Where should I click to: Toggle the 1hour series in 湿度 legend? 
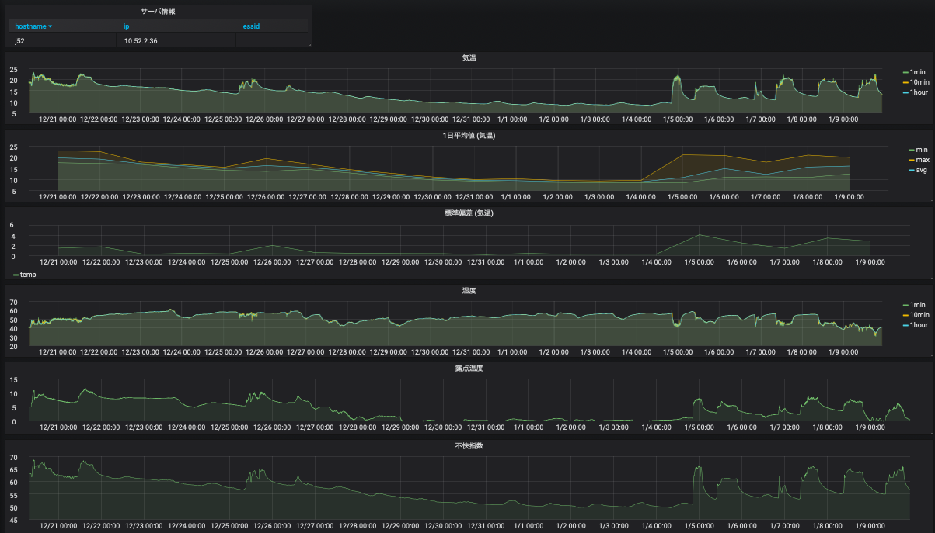click(919, 325)
